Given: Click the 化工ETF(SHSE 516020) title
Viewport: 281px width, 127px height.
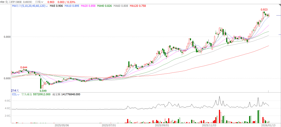Looking at the screenshot, I should click(19, 2).
